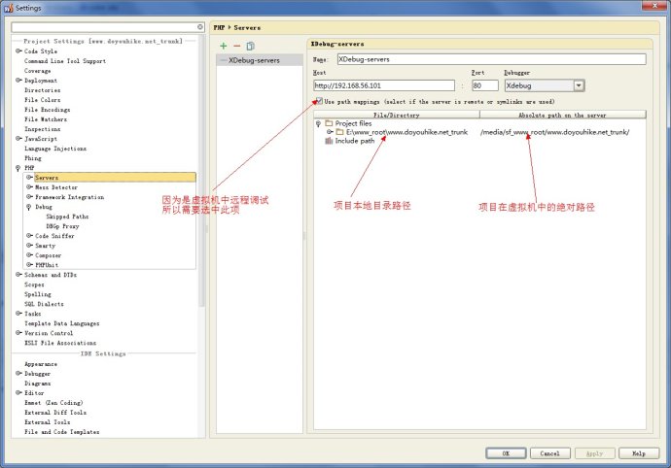
Task: Open Phing settings
Action: pos(33,158)
